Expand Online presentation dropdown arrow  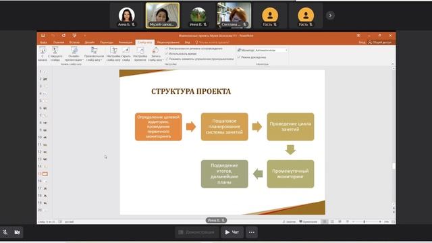83,60
